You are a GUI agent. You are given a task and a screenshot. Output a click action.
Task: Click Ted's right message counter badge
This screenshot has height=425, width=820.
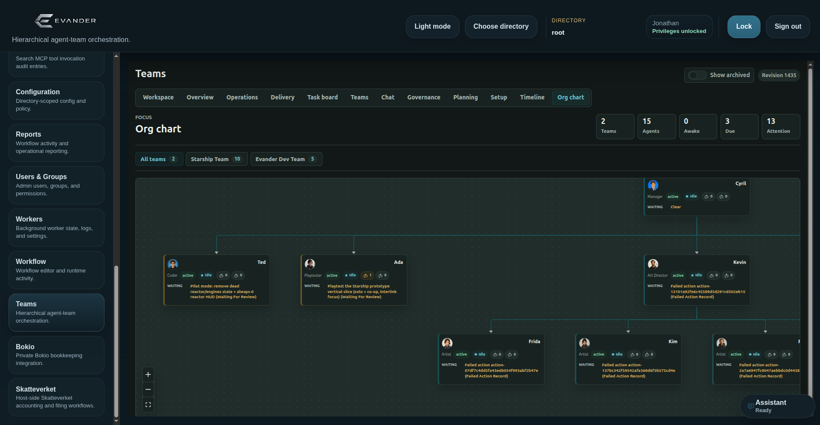point(238,275)
